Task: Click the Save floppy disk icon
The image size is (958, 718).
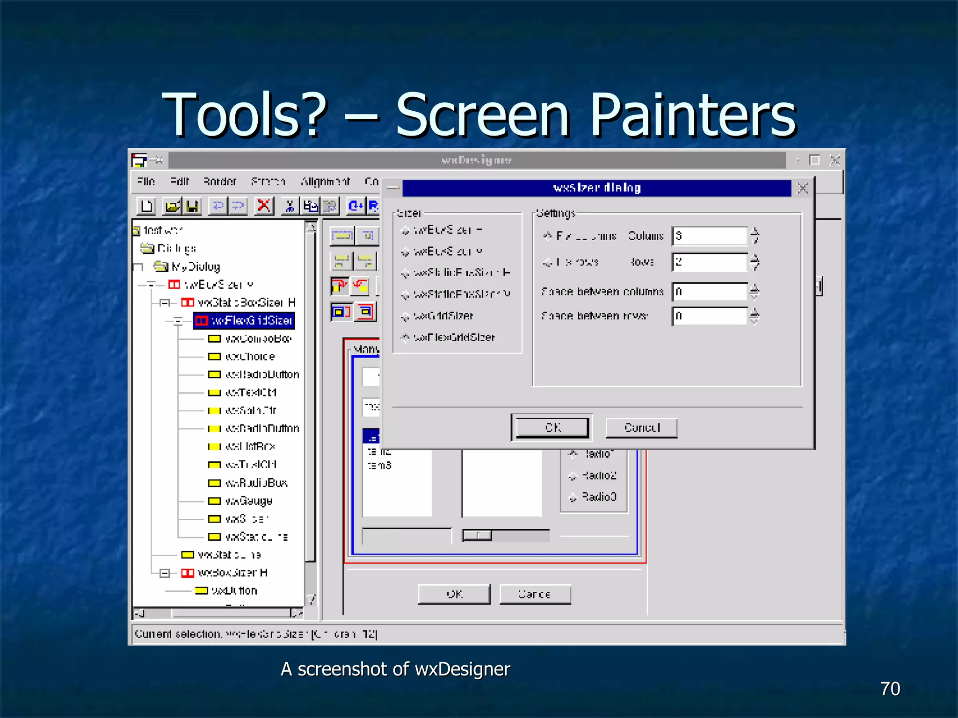Action: [192, 206]
